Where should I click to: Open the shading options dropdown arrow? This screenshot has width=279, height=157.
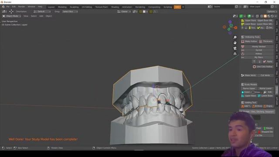276,16
